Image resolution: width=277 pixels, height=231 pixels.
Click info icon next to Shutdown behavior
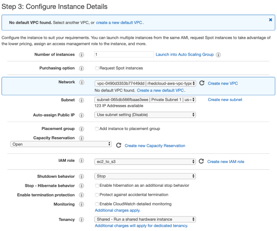pyautogui.click(x=81, y=177)
